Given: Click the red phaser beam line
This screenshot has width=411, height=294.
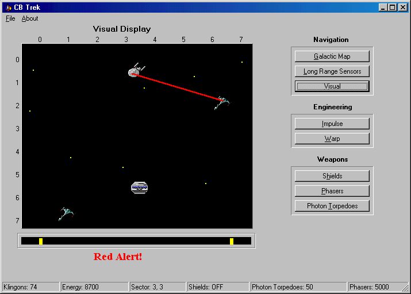Looking at the screenshot, I should pyautogui.click(x=178, y=87).
